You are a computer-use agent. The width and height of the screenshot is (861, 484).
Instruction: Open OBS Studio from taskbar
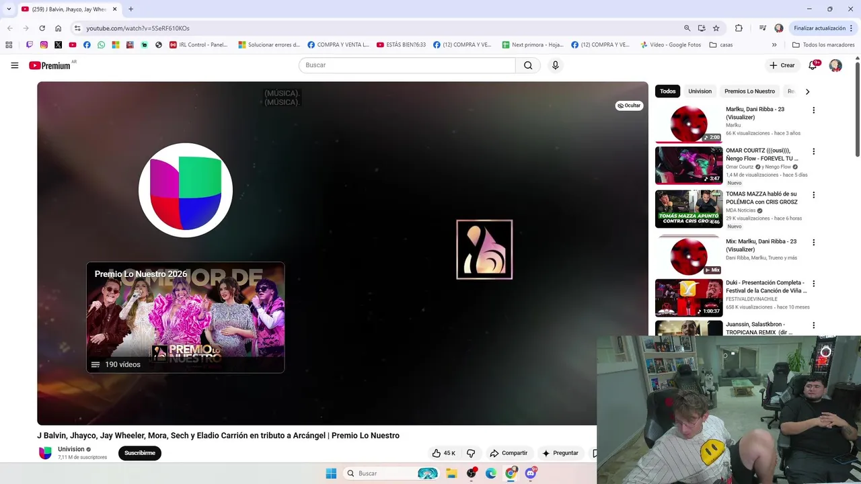pos(472,473)
